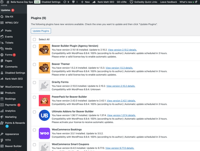Click the WordPress logo in admin bar

(2, 2)
